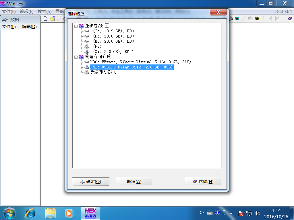Click the optical disc icon beside F:
Screen dimensions: 294x220
tap(87, 46)
